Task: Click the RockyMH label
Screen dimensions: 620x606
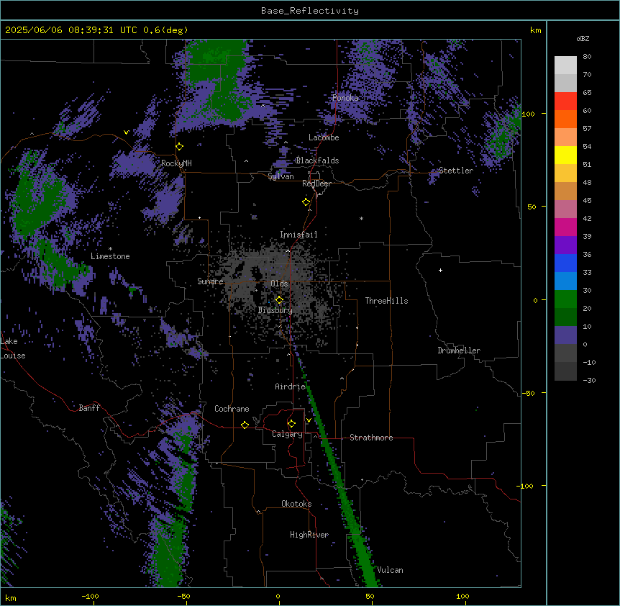Action: 176,163
